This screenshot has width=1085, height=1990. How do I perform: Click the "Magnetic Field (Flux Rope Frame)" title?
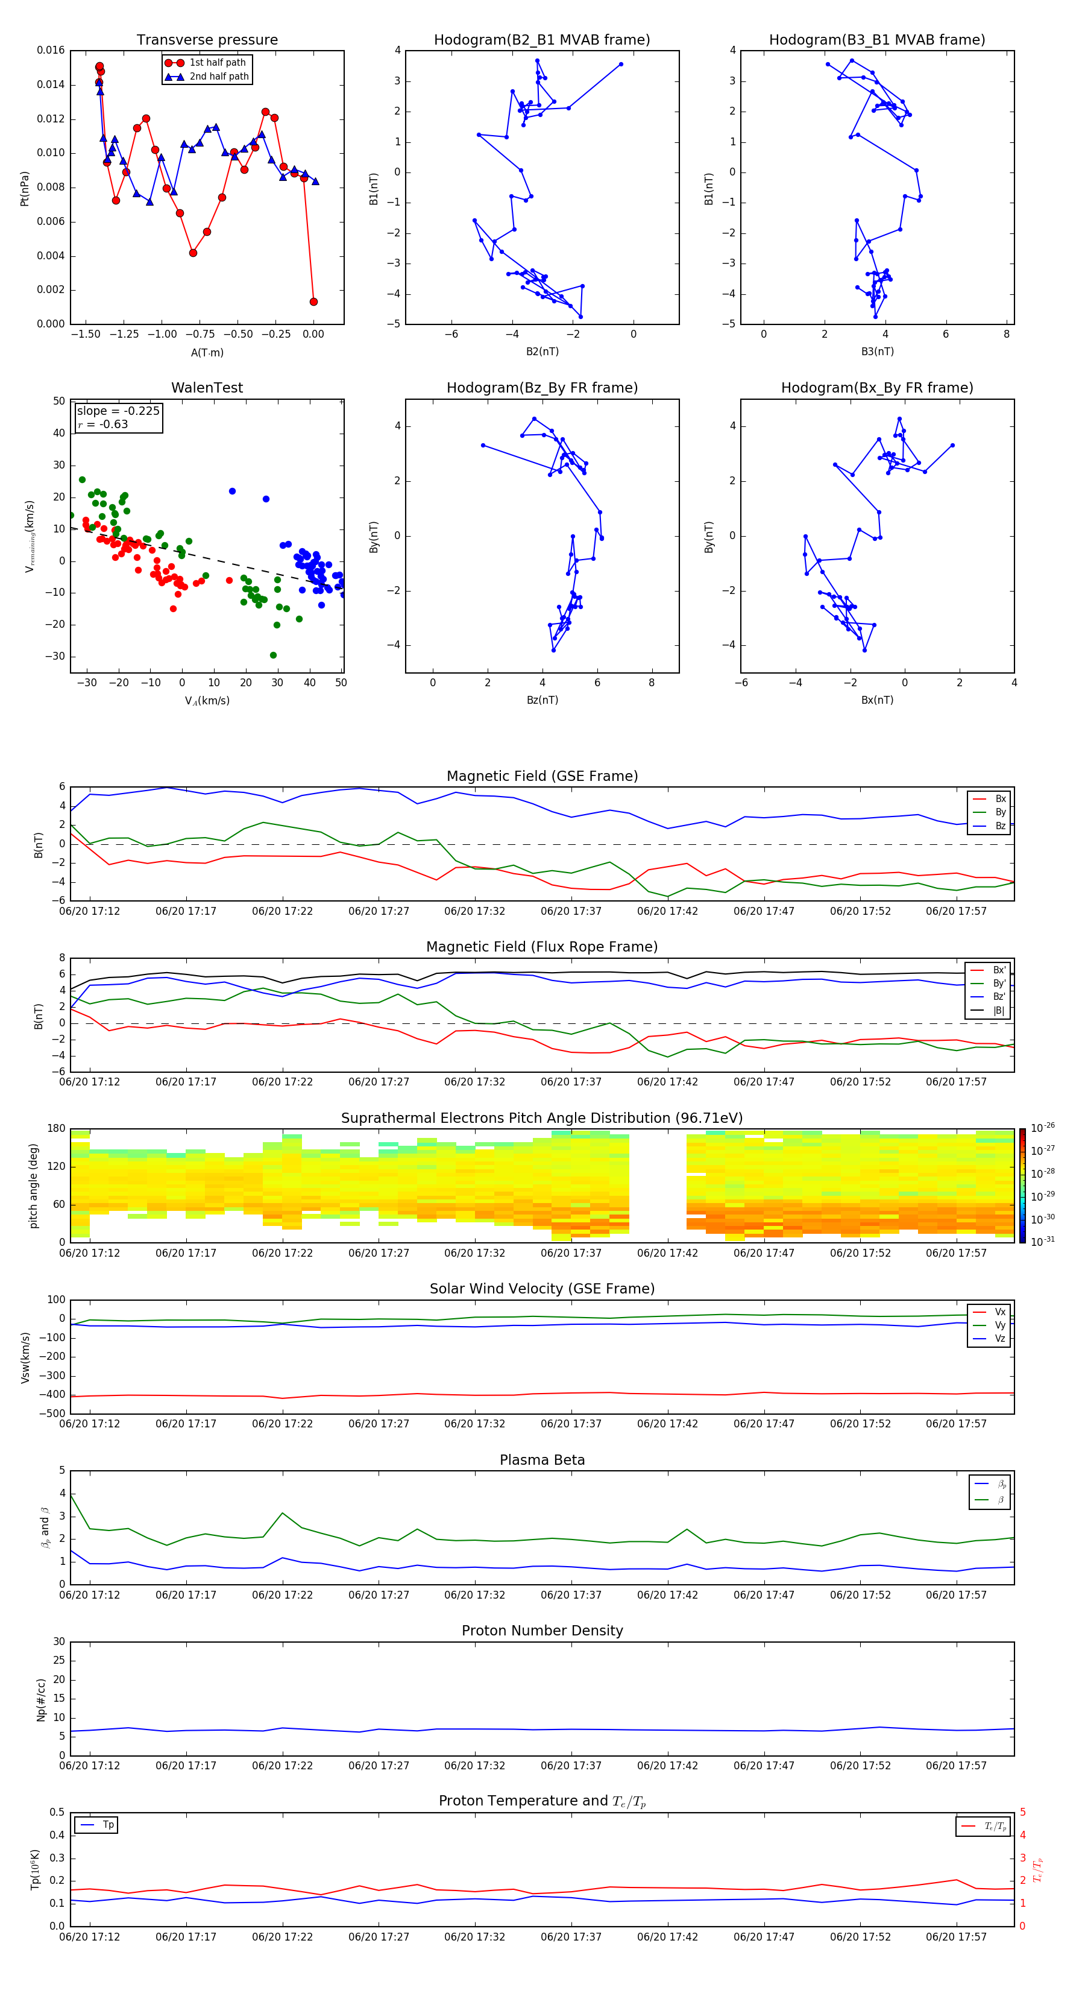pyautogui.click(x=542, y=947)
